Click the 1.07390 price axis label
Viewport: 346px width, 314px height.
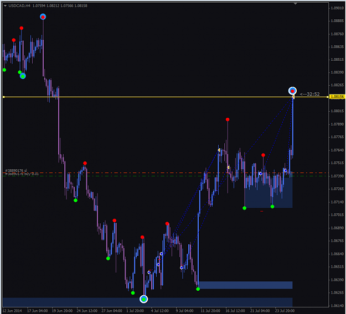337,176
